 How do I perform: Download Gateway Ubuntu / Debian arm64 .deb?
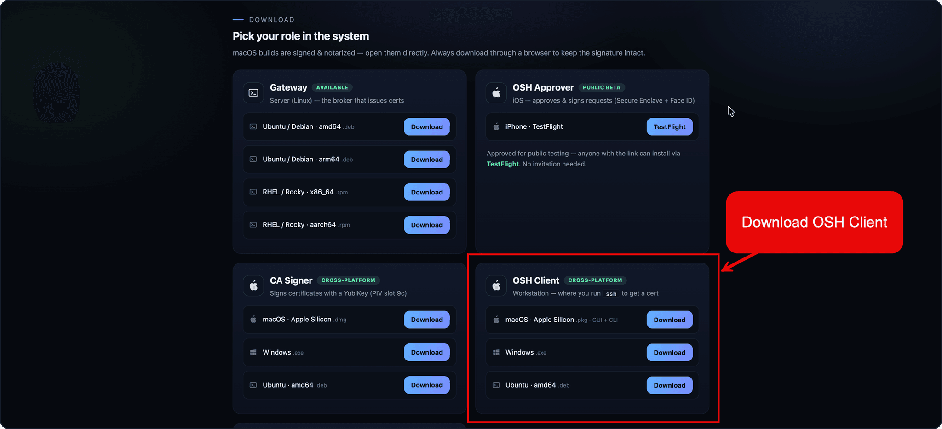427,160
